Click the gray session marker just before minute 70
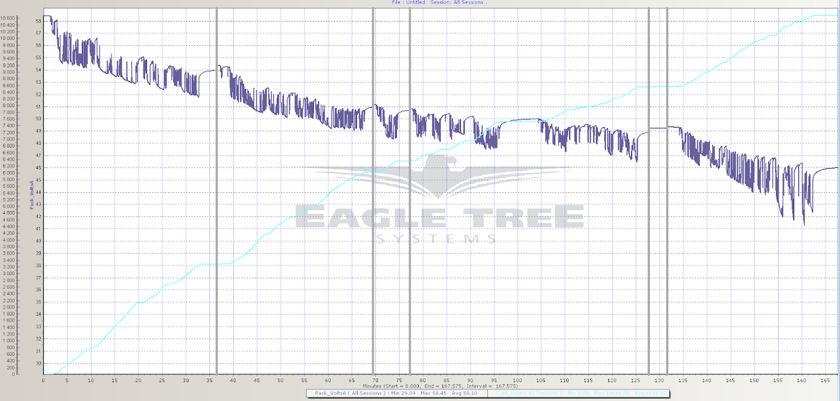Image resolution: width=840 pixels, height=401 pixels. (x=373, y=191)
